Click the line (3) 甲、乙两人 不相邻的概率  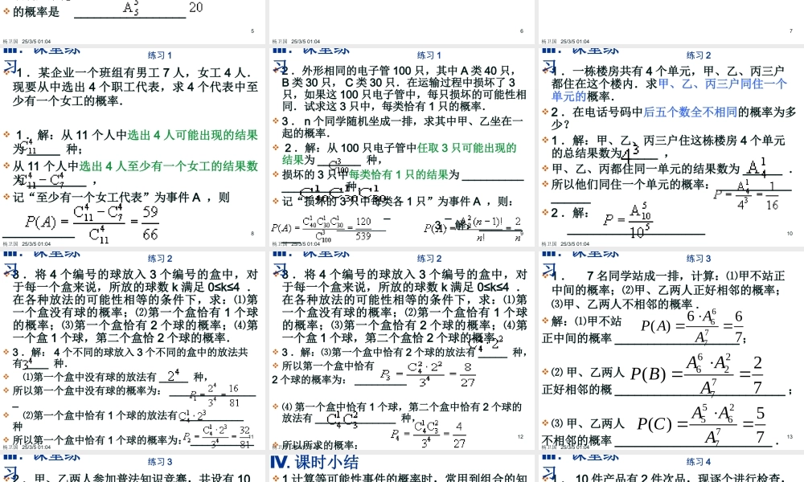tap(583, 431)
